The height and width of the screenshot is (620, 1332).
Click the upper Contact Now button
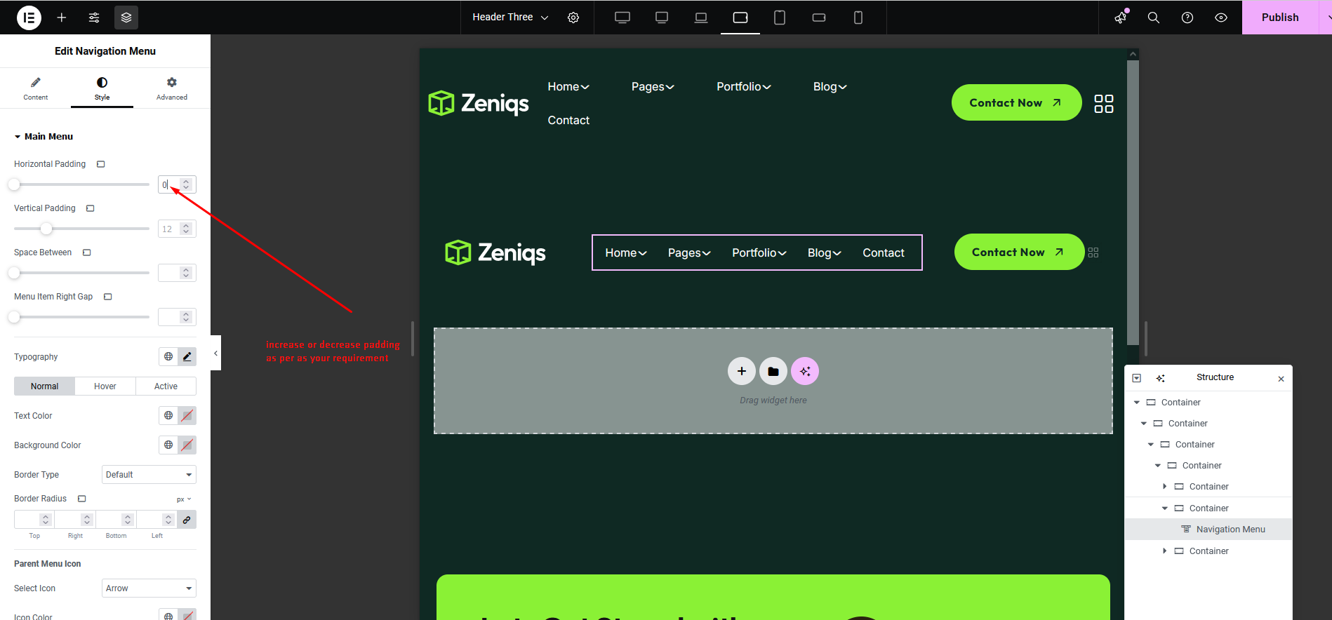1016,102
